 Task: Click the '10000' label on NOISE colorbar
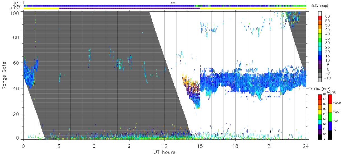pyautogui.click(x=338, y=103)
